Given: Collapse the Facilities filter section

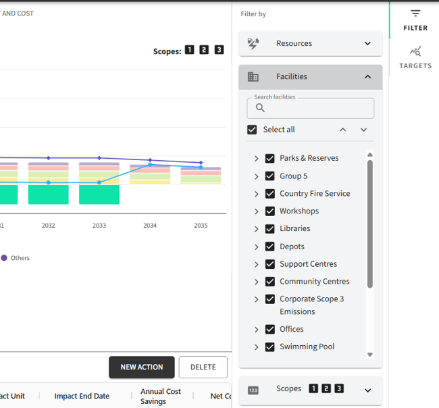Looking at the screenshot, I should click(x=367, y=77).
